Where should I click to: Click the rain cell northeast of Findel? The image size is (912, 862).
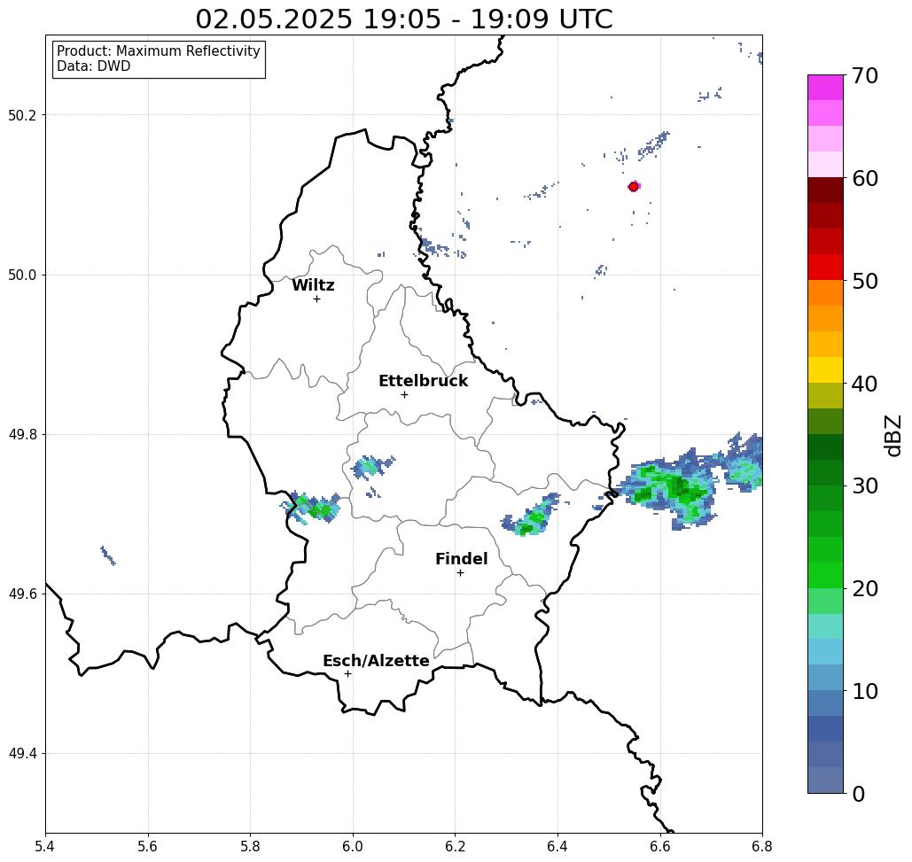point(532,516)
